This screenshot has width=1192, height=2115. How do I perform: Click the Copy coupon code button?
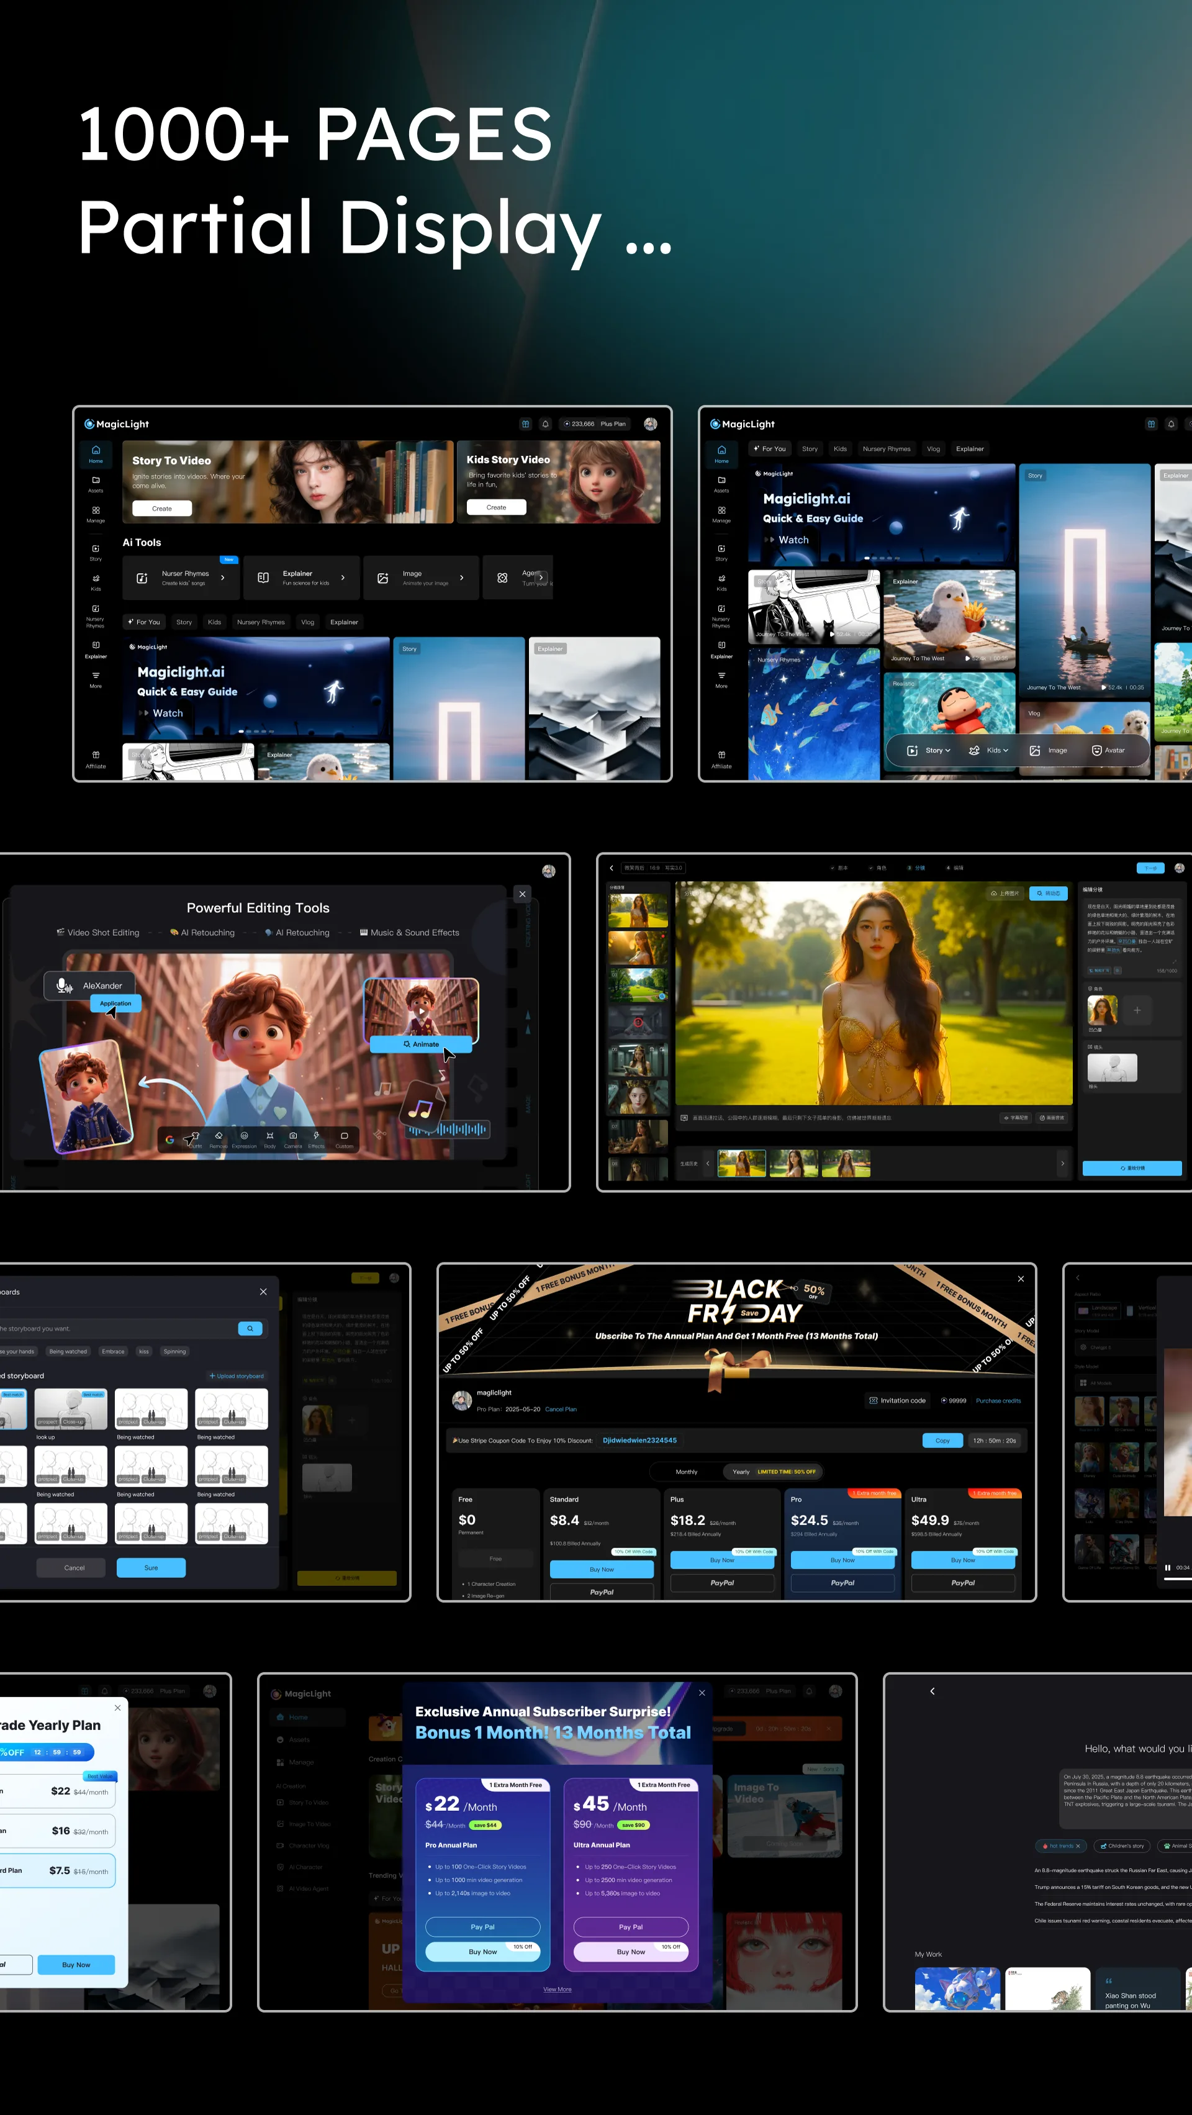click(x=942, y=1441)
